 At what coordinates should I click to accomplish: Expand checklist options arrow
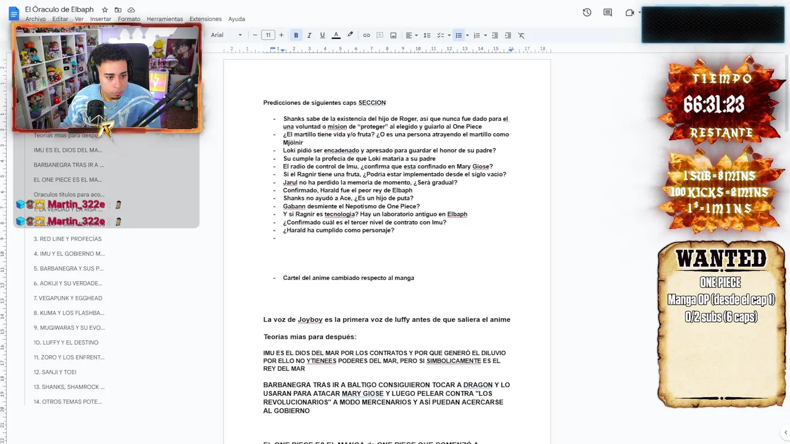pos(449,35)
